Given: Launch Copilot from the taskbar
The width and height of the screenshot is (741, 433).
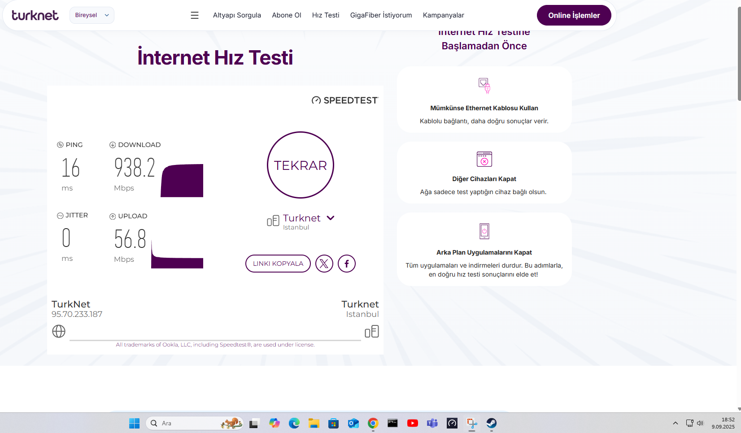Looking at the screenshot, I should [x=275, y=423].
